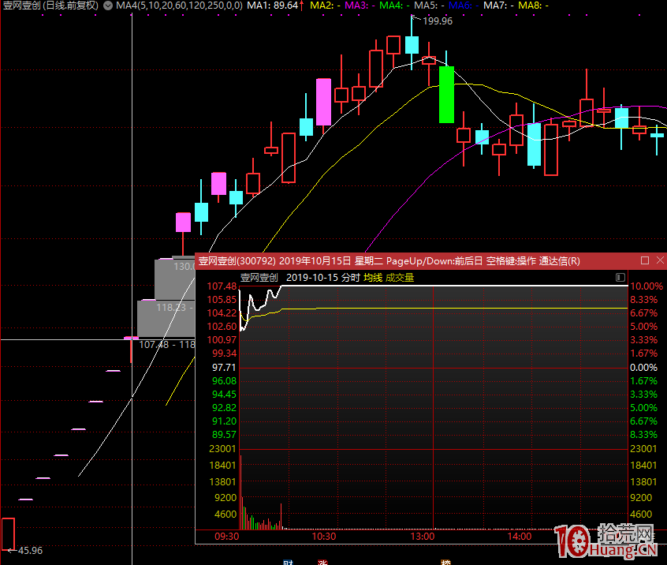Image resolution: width=667 pixels, height=565 pixels.
Task: Click the 2019-10-15 分时 date label
Action: coord(323,278)
